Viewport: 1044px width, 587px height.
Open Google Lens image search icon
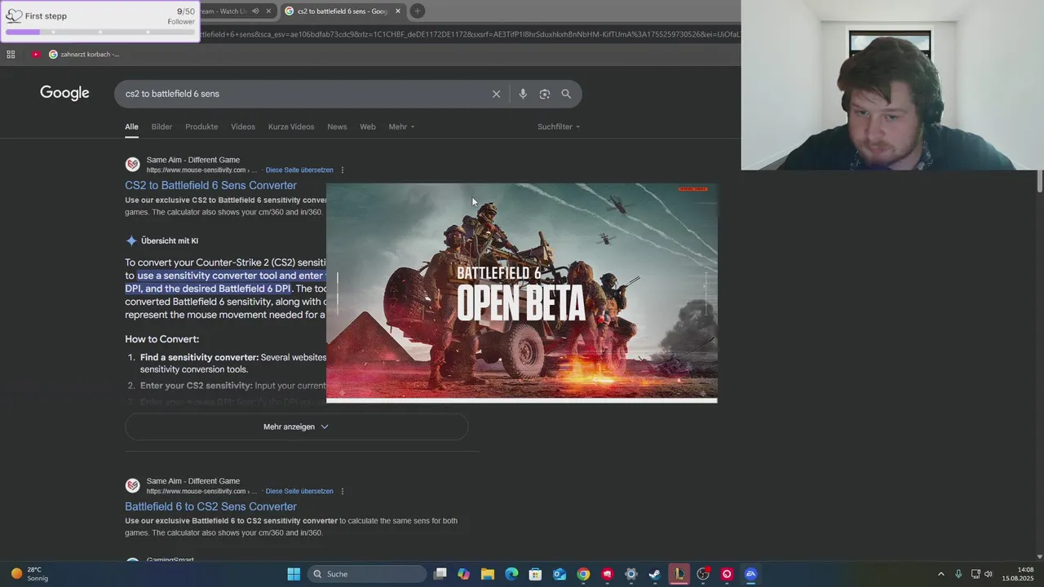[545, 94]
